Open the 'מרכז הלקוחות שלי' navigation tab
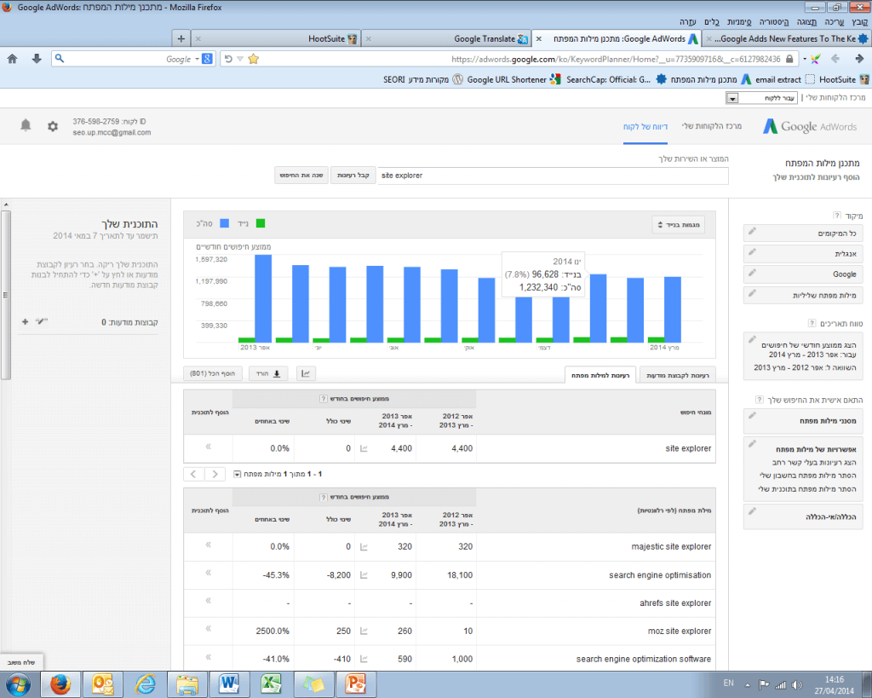Viewport: 872px width, 698px height. (x=712, y=126)
